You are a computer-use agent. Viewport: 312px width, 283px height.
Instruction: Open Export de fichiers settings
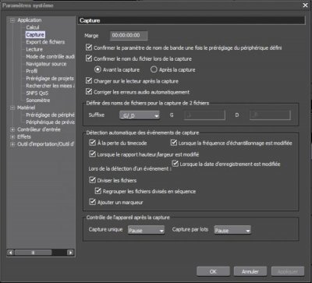pyautogui.click(x=45, y=42)
